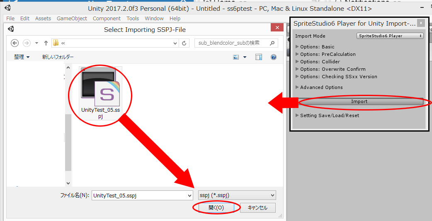Open the sspj (*.sspj) file type dropdown
Screen dimensions: 432x221
click(x=237, y=195)
